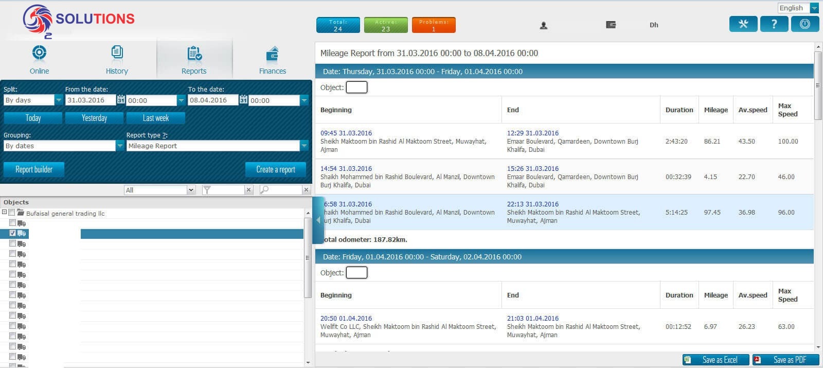Open the Finances tab
This screenshot has height=368, width=823.
click(272, 60)
